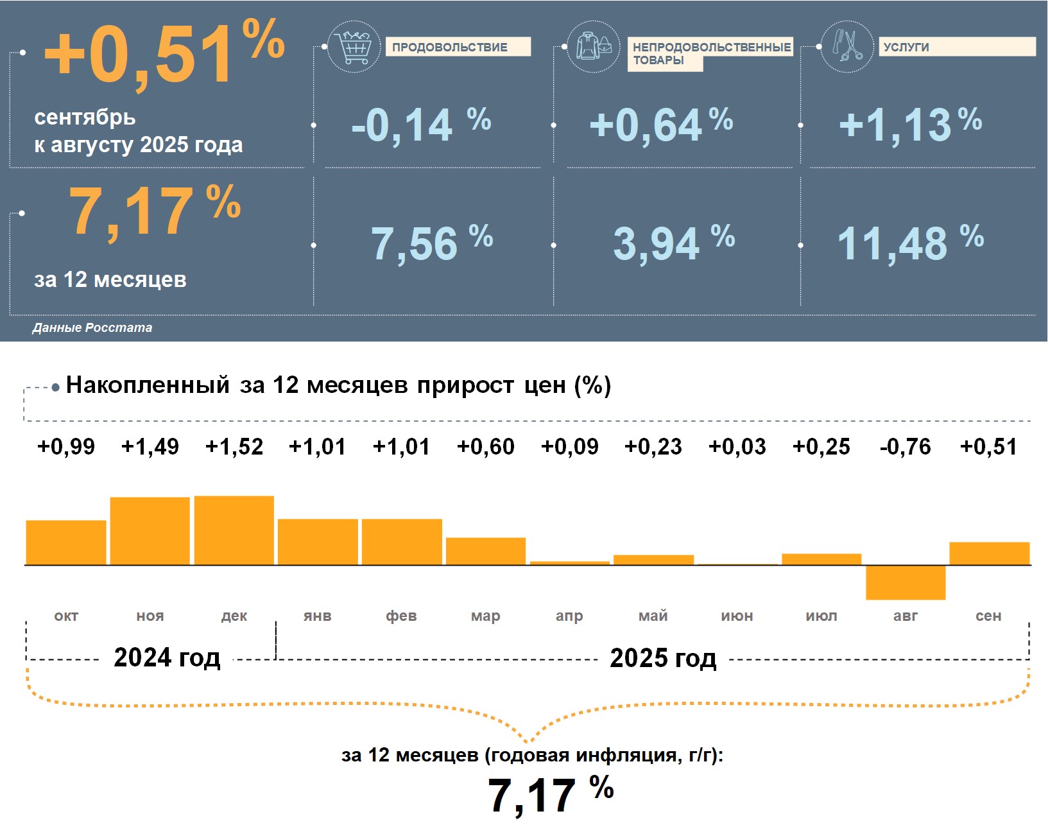Click the 11,48% services annual value

[x=910, y=244]
